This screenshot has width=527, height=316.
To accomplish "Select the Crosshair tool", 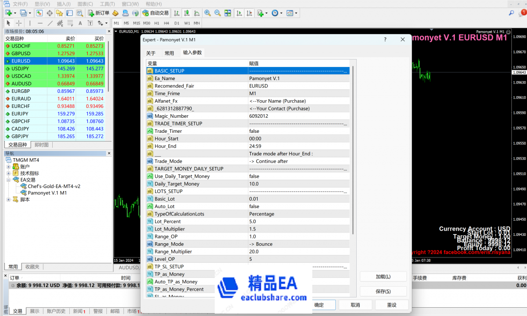I will (19, 22).
